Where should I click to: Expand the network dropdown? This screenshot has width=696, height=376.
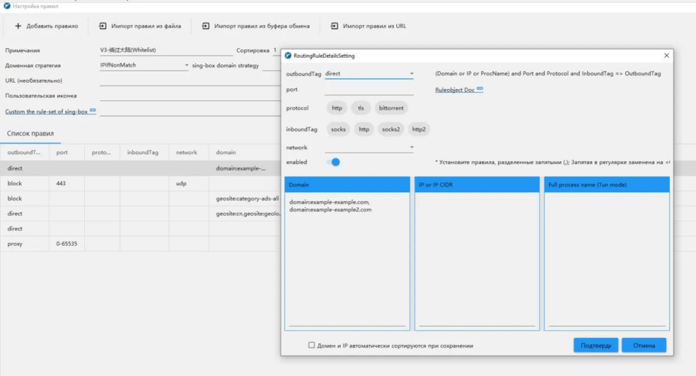pos(411,147)
